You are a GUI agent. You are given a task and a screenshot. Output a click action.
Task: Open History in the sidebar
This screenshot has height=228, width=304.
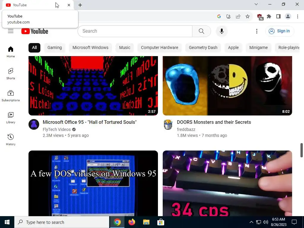pos(11,140)
